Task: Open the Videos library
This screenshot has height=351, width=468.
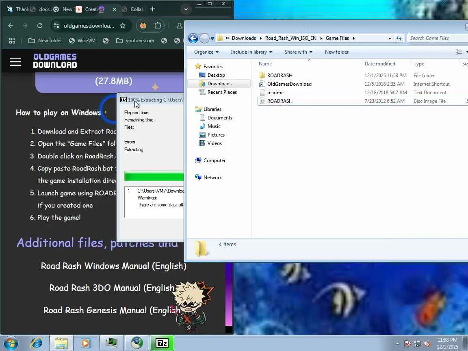Action: 214,143
